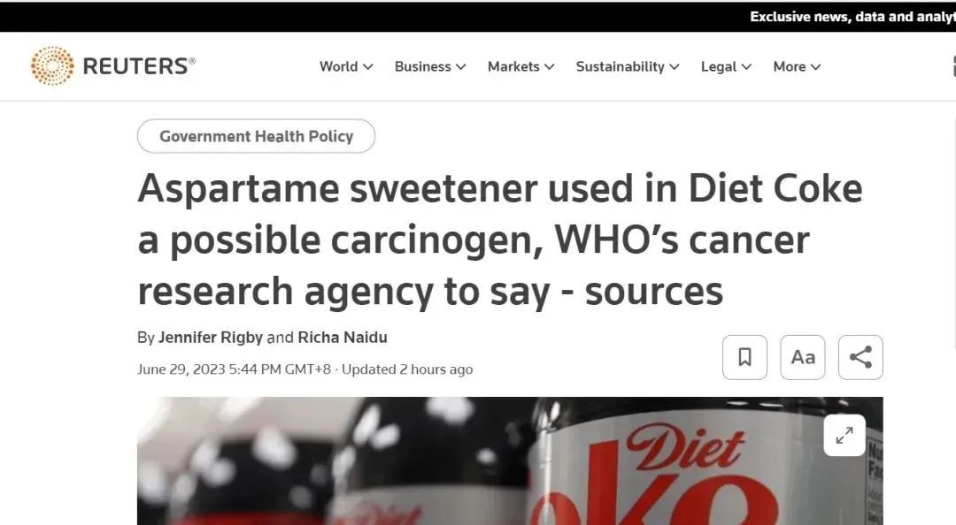Open the Markets dropdown arrow
This screenshot has height=525, width=956.
[x=550, y=67]
